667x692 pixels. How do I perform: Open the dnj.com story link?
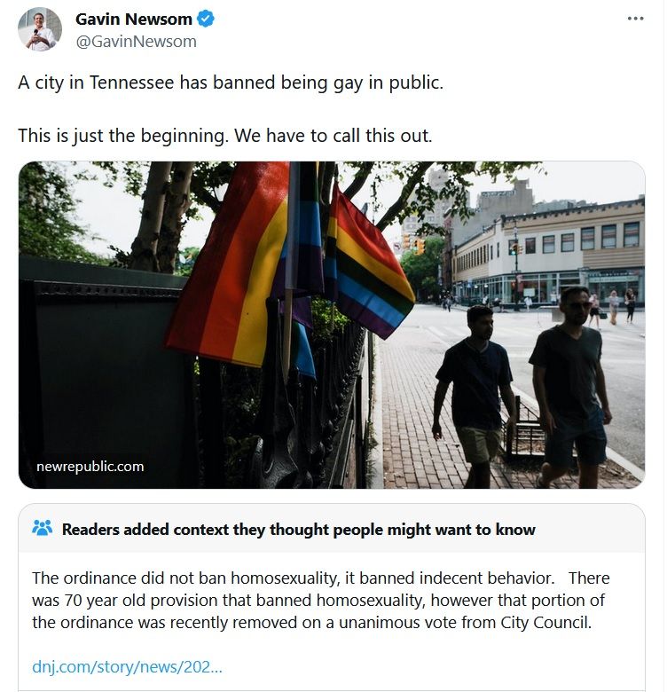127,666
